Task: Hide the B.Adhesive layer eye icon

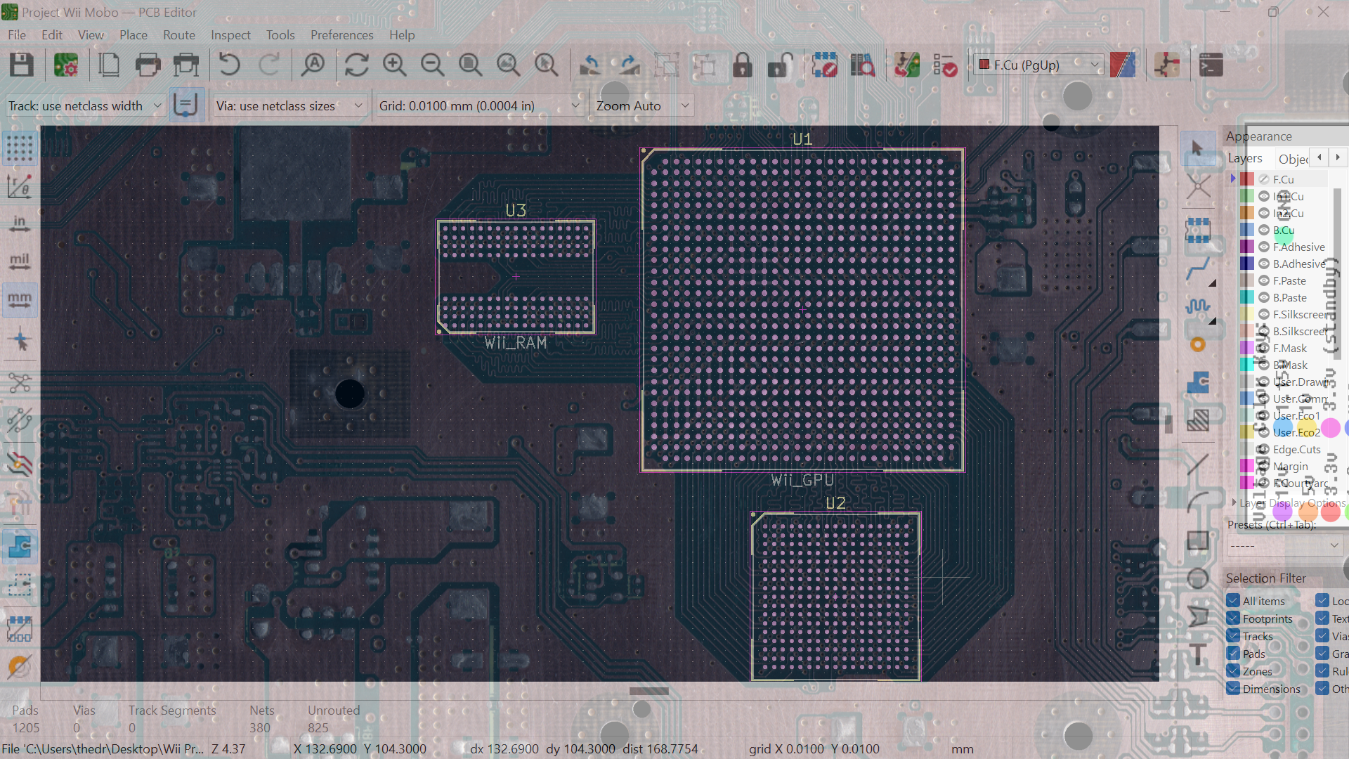Action: [1264, 264]
